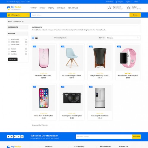148x148 pixels.
Task: Open the Instagram social icon
Action: [22, 137]
